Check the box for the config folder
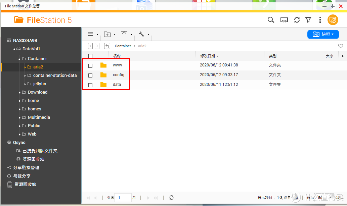The height and width of the screenshot is (206, 347). click(x=90, y=75)
